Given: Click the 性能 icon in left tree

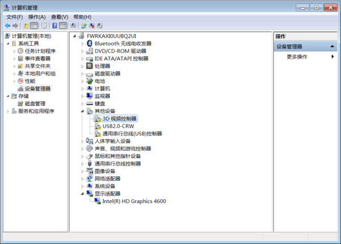Looking at the screenshot, I should [x=20, y=81].
